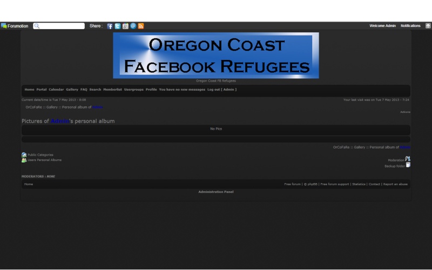The width and height of the screenshot is (432, 270).
Task: Share the page on Facebook
Action: coord(110,26)
